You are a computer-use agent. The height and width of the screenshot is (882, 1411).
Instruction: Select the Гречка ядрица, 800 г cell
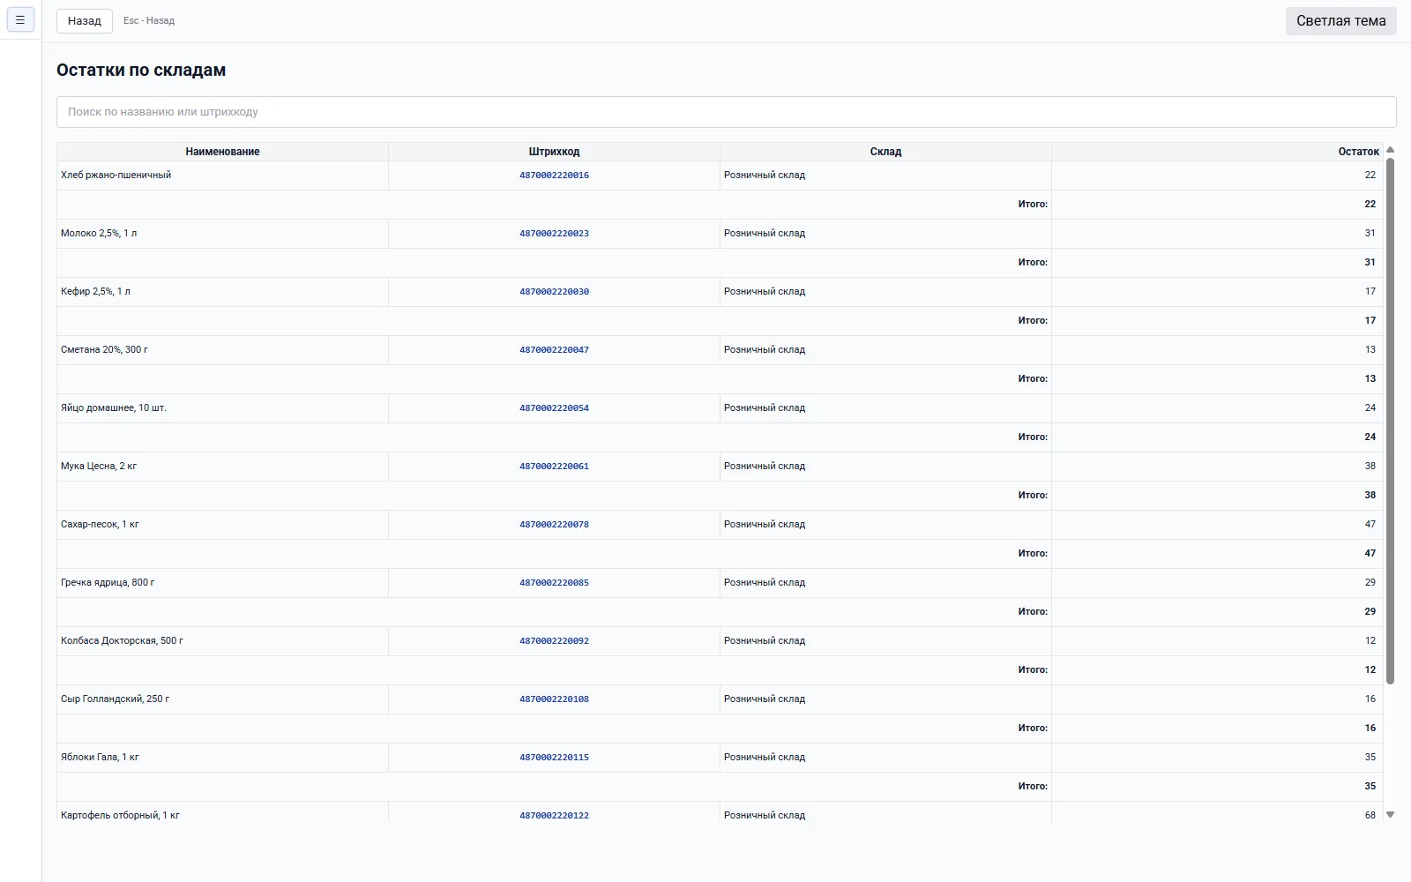[222, 582]
